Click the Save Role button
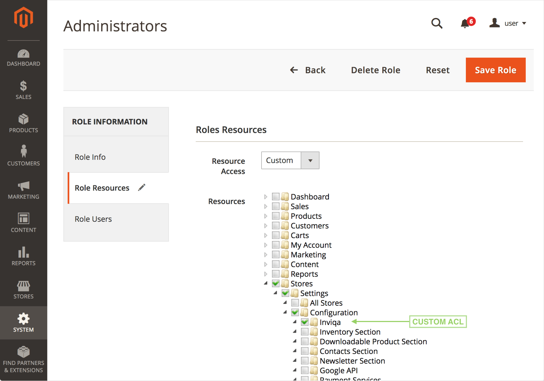 point(495,70)
